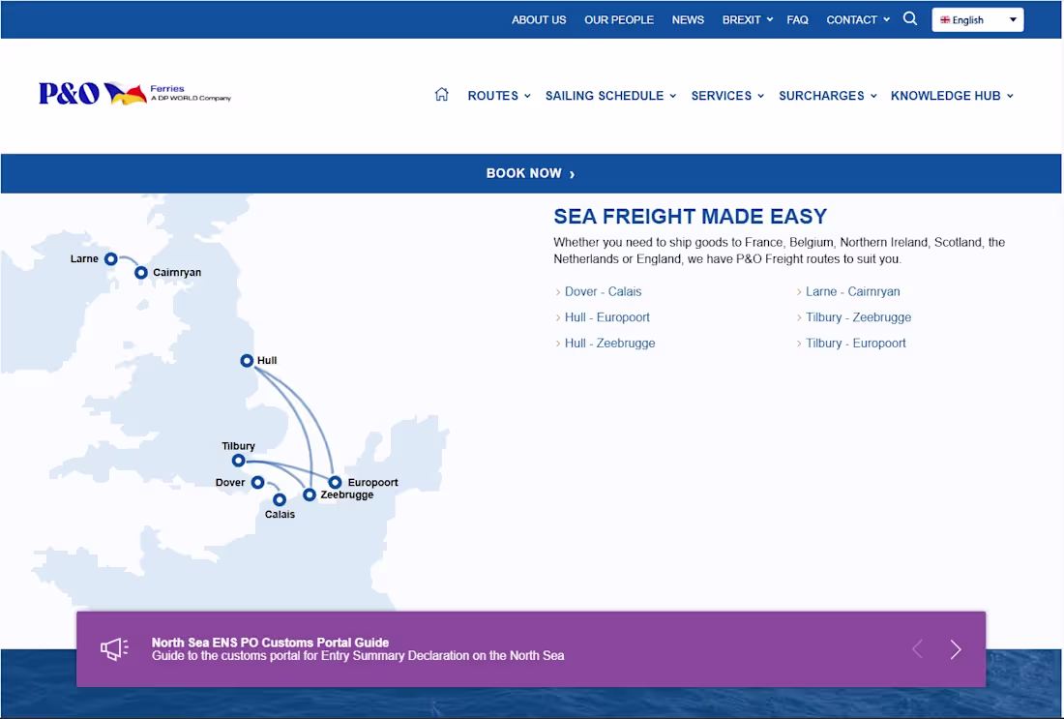Select the Dover port marker on map
1064x719 pixels.
click(258, 482)
